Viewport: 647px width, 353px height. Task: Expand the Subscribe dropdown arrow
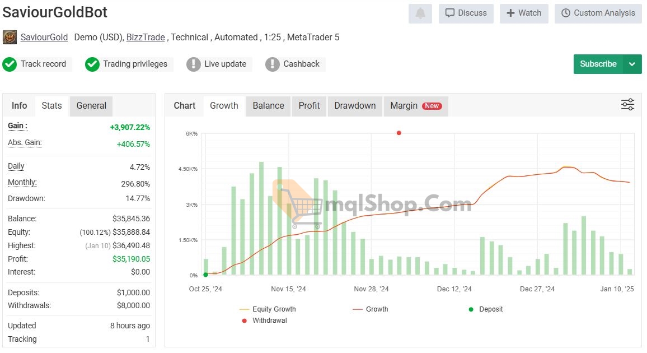pyautogui.click(x=632, y=64)
